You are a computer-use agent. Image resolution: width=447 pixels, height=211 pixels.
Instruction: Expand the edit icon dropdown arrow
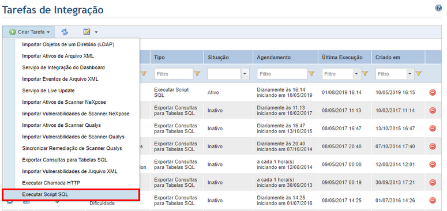pyautogui.click(x=96, y=32)
